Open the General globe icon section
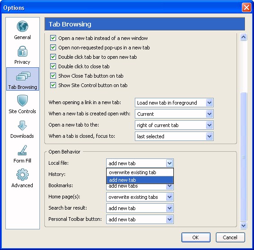254x250 pixels. point(22,26)
